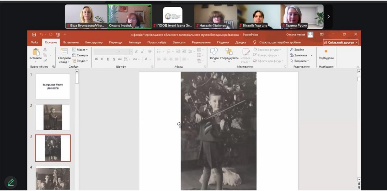Open the Анімація ribbon tab
The height and width of the screenshot is (191, 387).
(x=135, y=43)
